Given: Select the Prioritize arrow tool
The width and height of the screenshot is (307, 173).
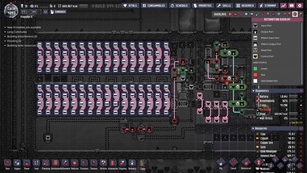Looking at the screenshot, I should point(258,163).
